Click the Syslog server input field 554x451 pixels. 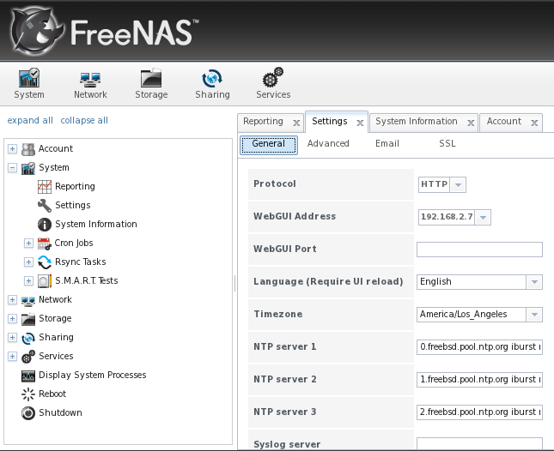pyautogui.click(x=479, y=443)
